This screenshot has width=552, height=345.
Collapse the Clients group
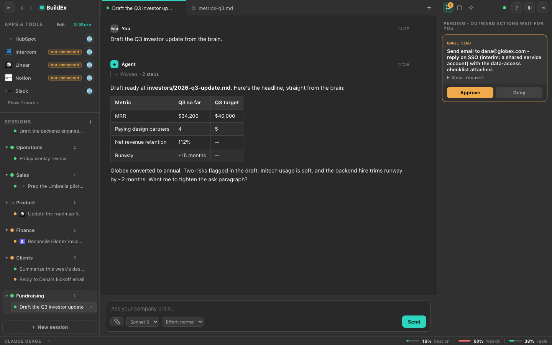pos(7,258)
